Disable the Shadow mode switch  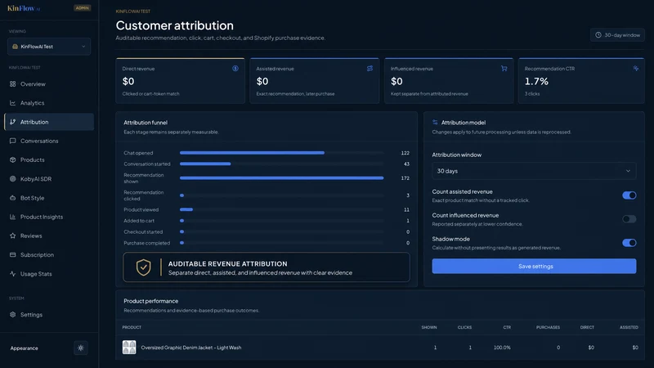(629, 243)
